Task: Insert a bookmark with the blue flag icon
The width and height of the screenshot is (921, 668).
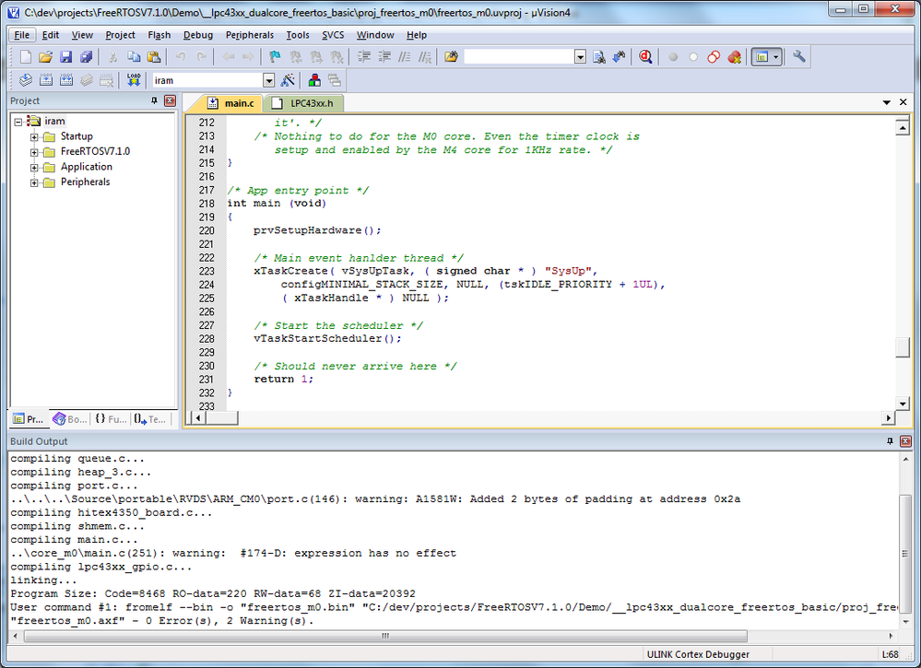Action: click(x=273, y=56)
